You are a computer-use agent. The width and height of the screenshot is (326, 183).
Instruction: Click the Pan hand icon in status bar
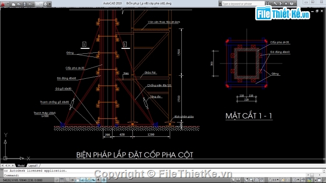[x=246, y=180]
